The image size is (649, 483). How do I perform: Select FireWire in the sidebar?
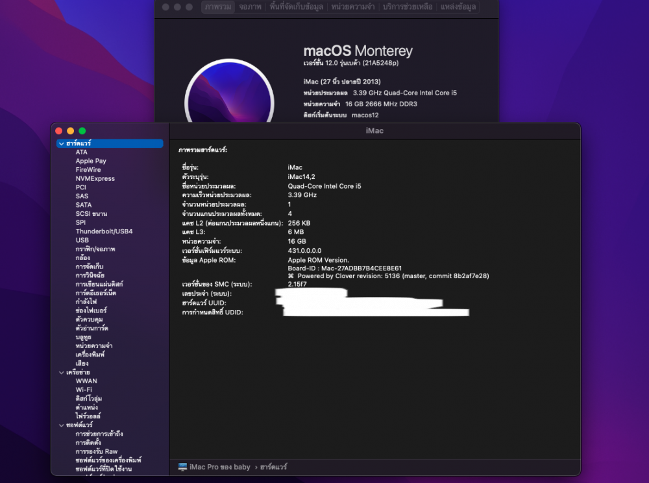(x=88, y=170)
